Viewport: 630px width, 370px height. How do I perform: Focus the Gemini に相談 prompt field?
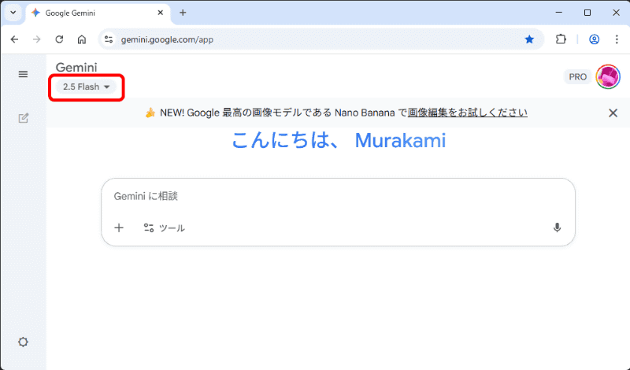338,197
